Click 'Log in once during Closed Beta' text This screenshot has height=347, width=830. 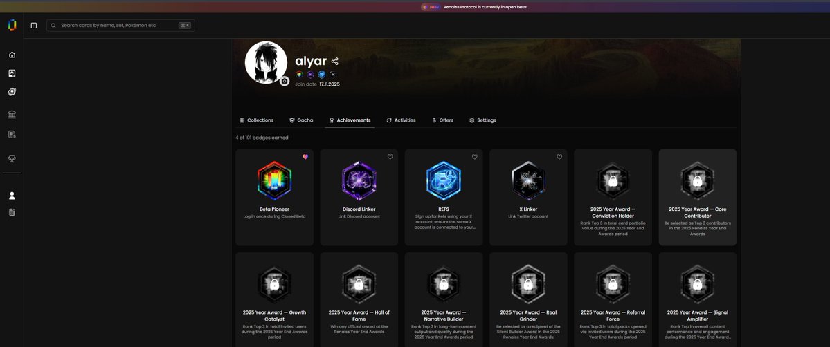(x=274, y=216)
